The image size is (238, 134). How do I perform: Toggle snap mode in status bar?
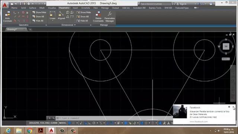74,123
